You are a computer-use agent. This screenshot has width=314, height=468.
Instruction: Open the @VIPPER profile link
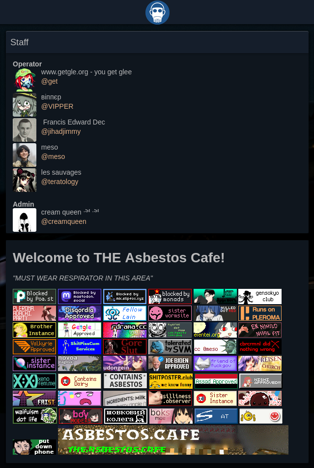pos(57,106)
